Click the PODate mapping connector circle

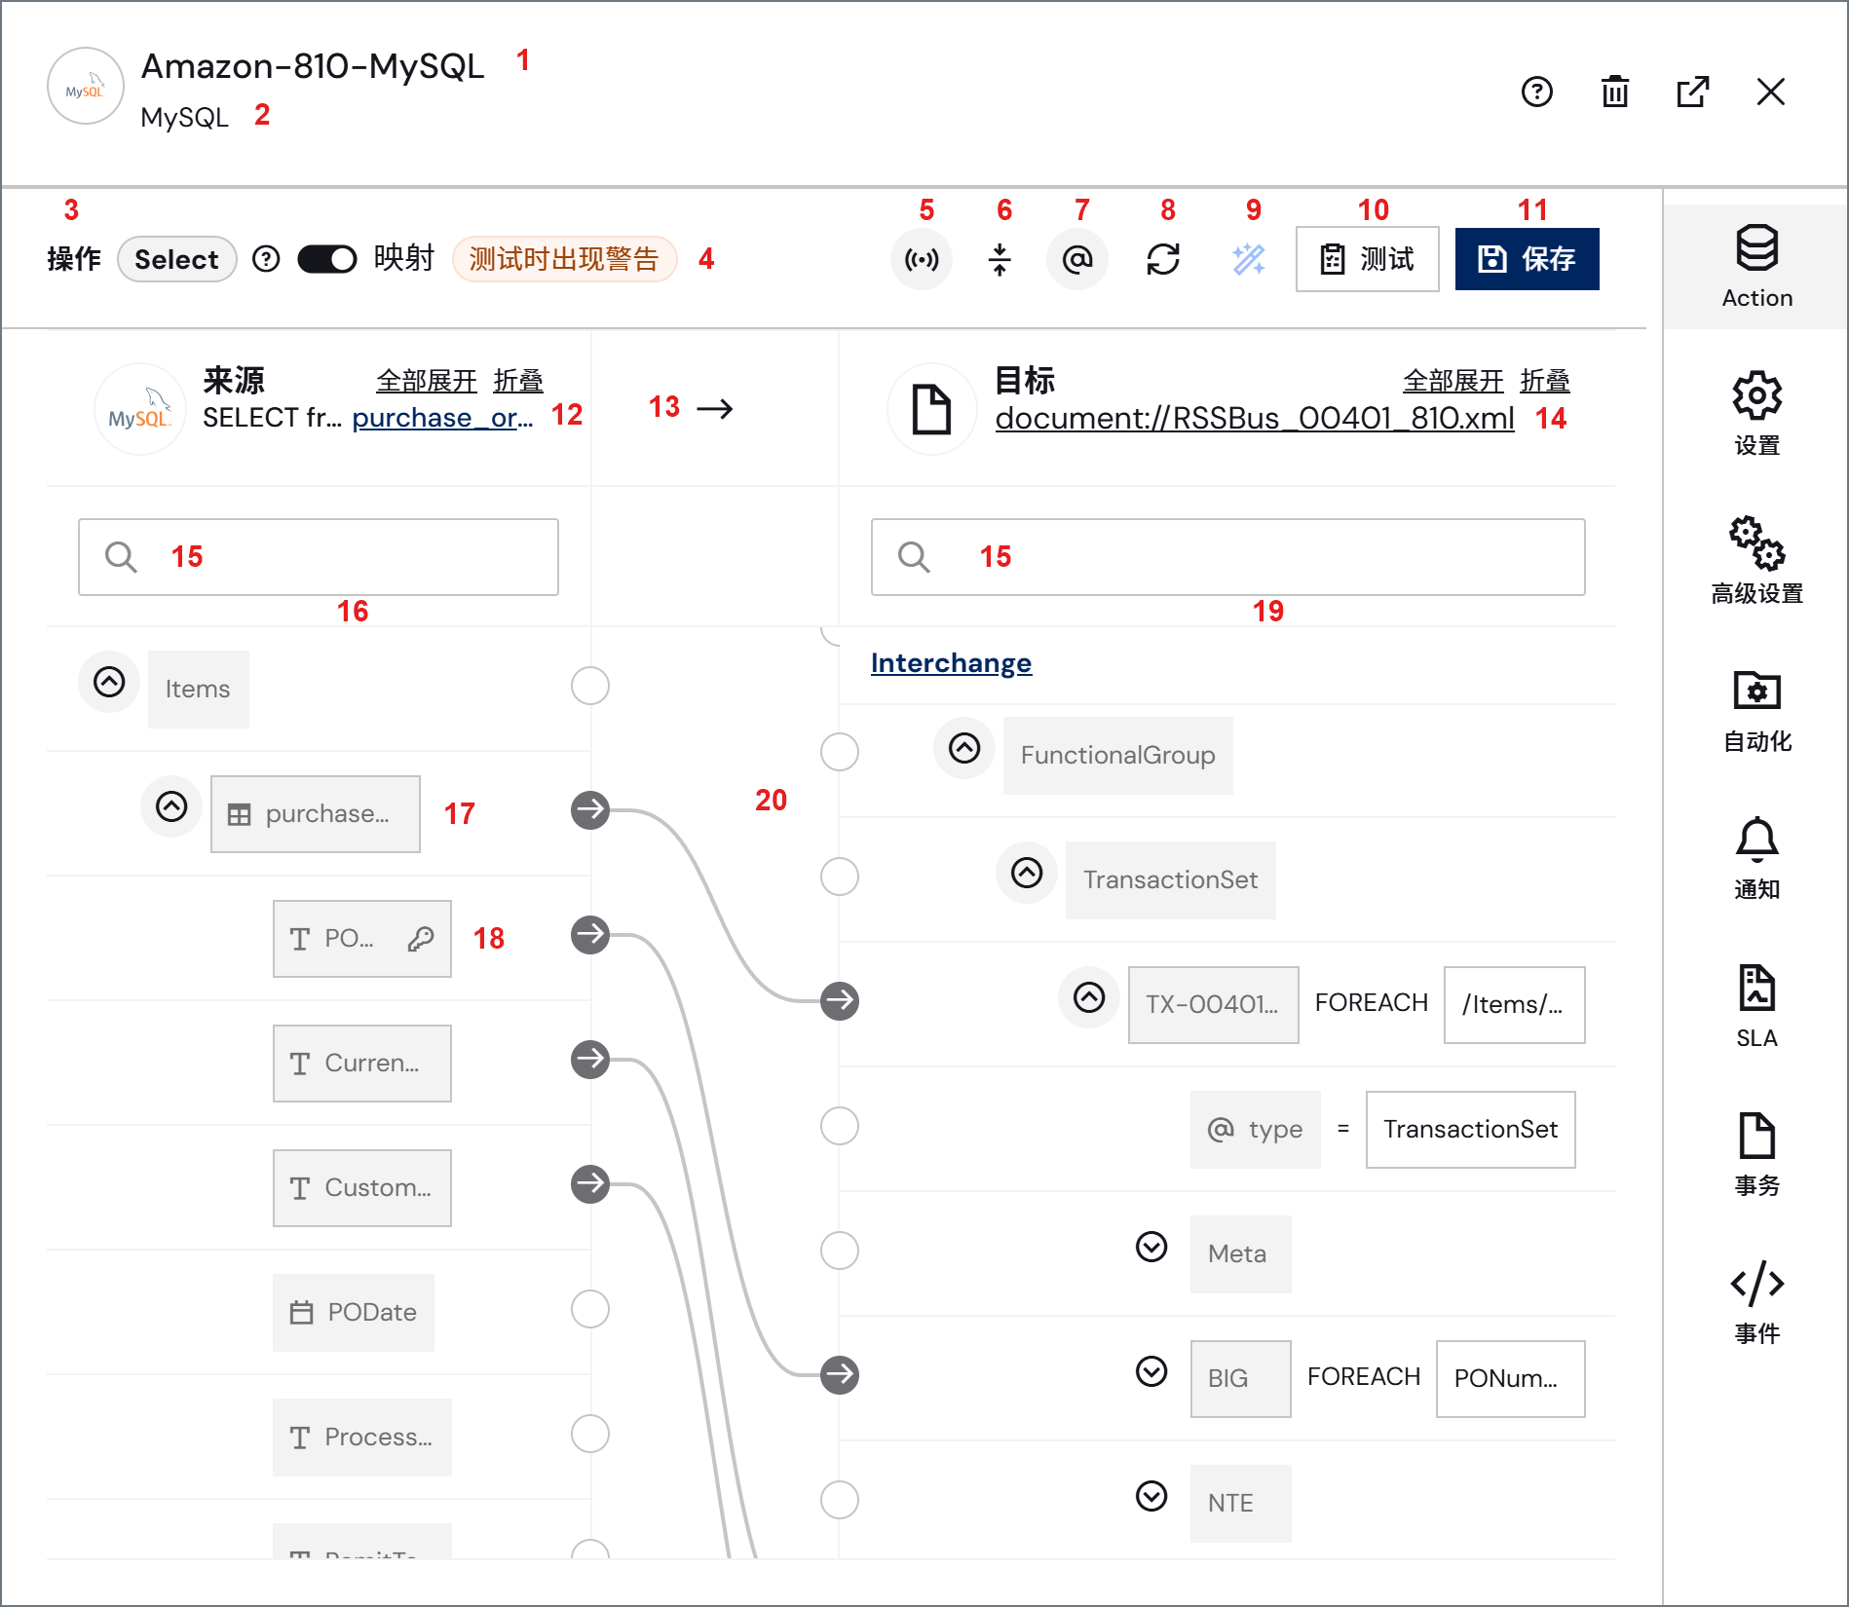coord(590,1309)
